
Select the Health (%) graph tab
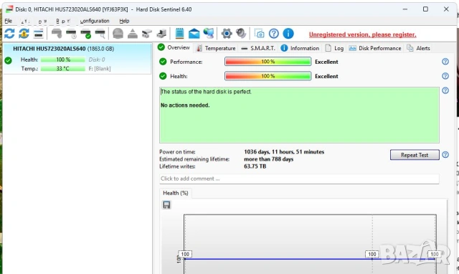tap(175, 193)
